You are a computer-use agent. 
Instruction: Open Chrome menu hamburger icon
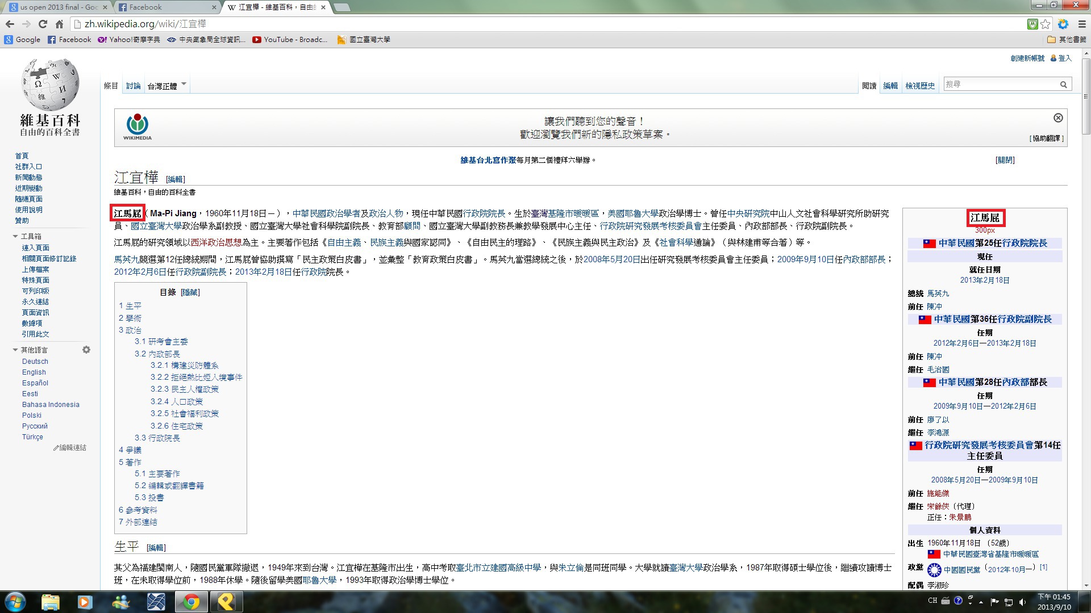click(1082, 24)
